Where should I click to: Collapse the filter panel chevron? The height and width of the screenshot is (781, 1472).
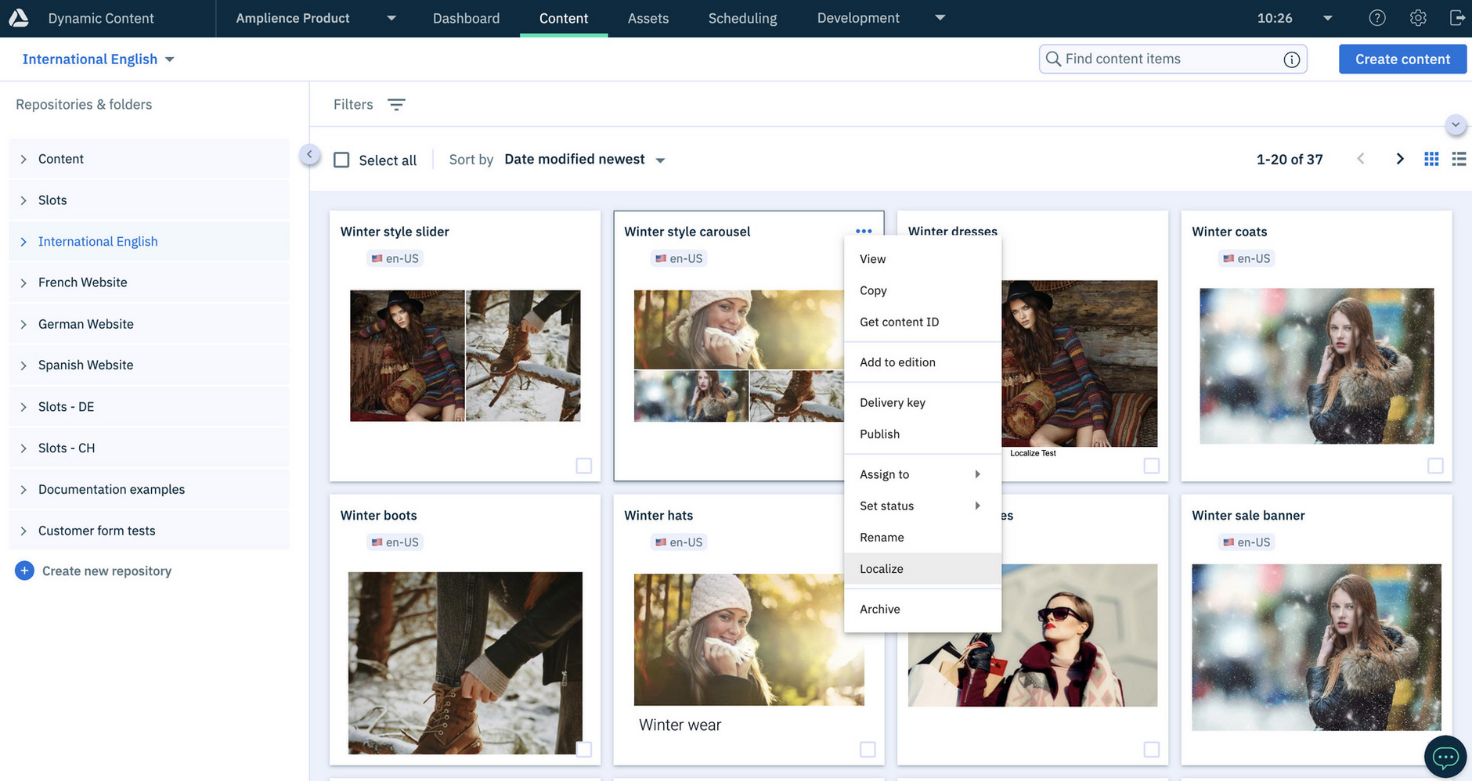pyautogui.click(x=1456, y=124)
